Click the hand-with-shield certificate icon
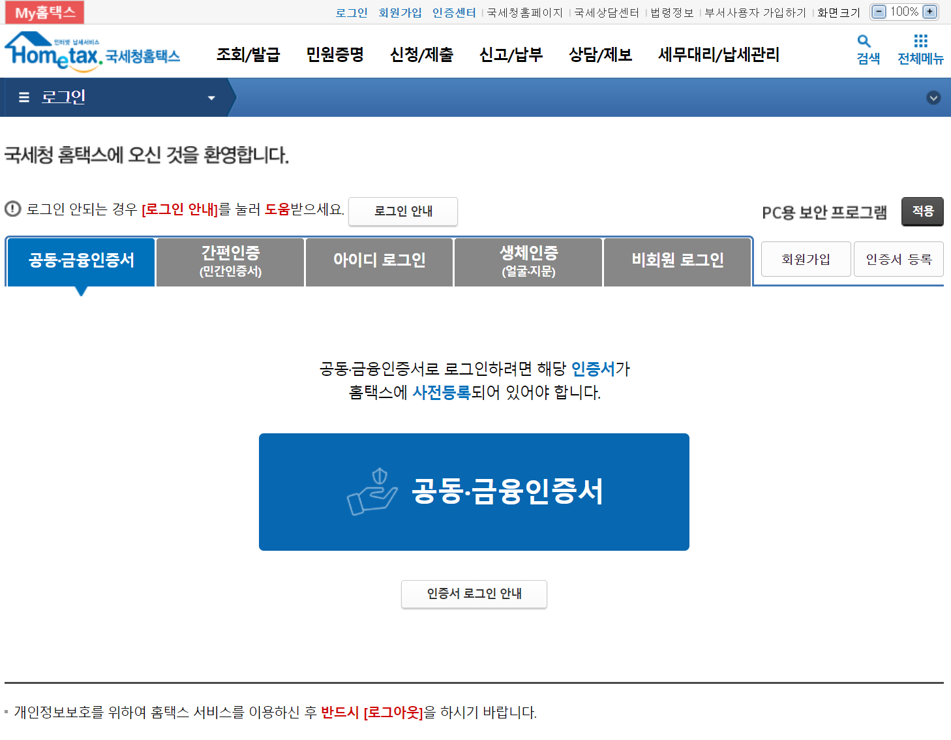951x740 pixels. coord(372,492)
